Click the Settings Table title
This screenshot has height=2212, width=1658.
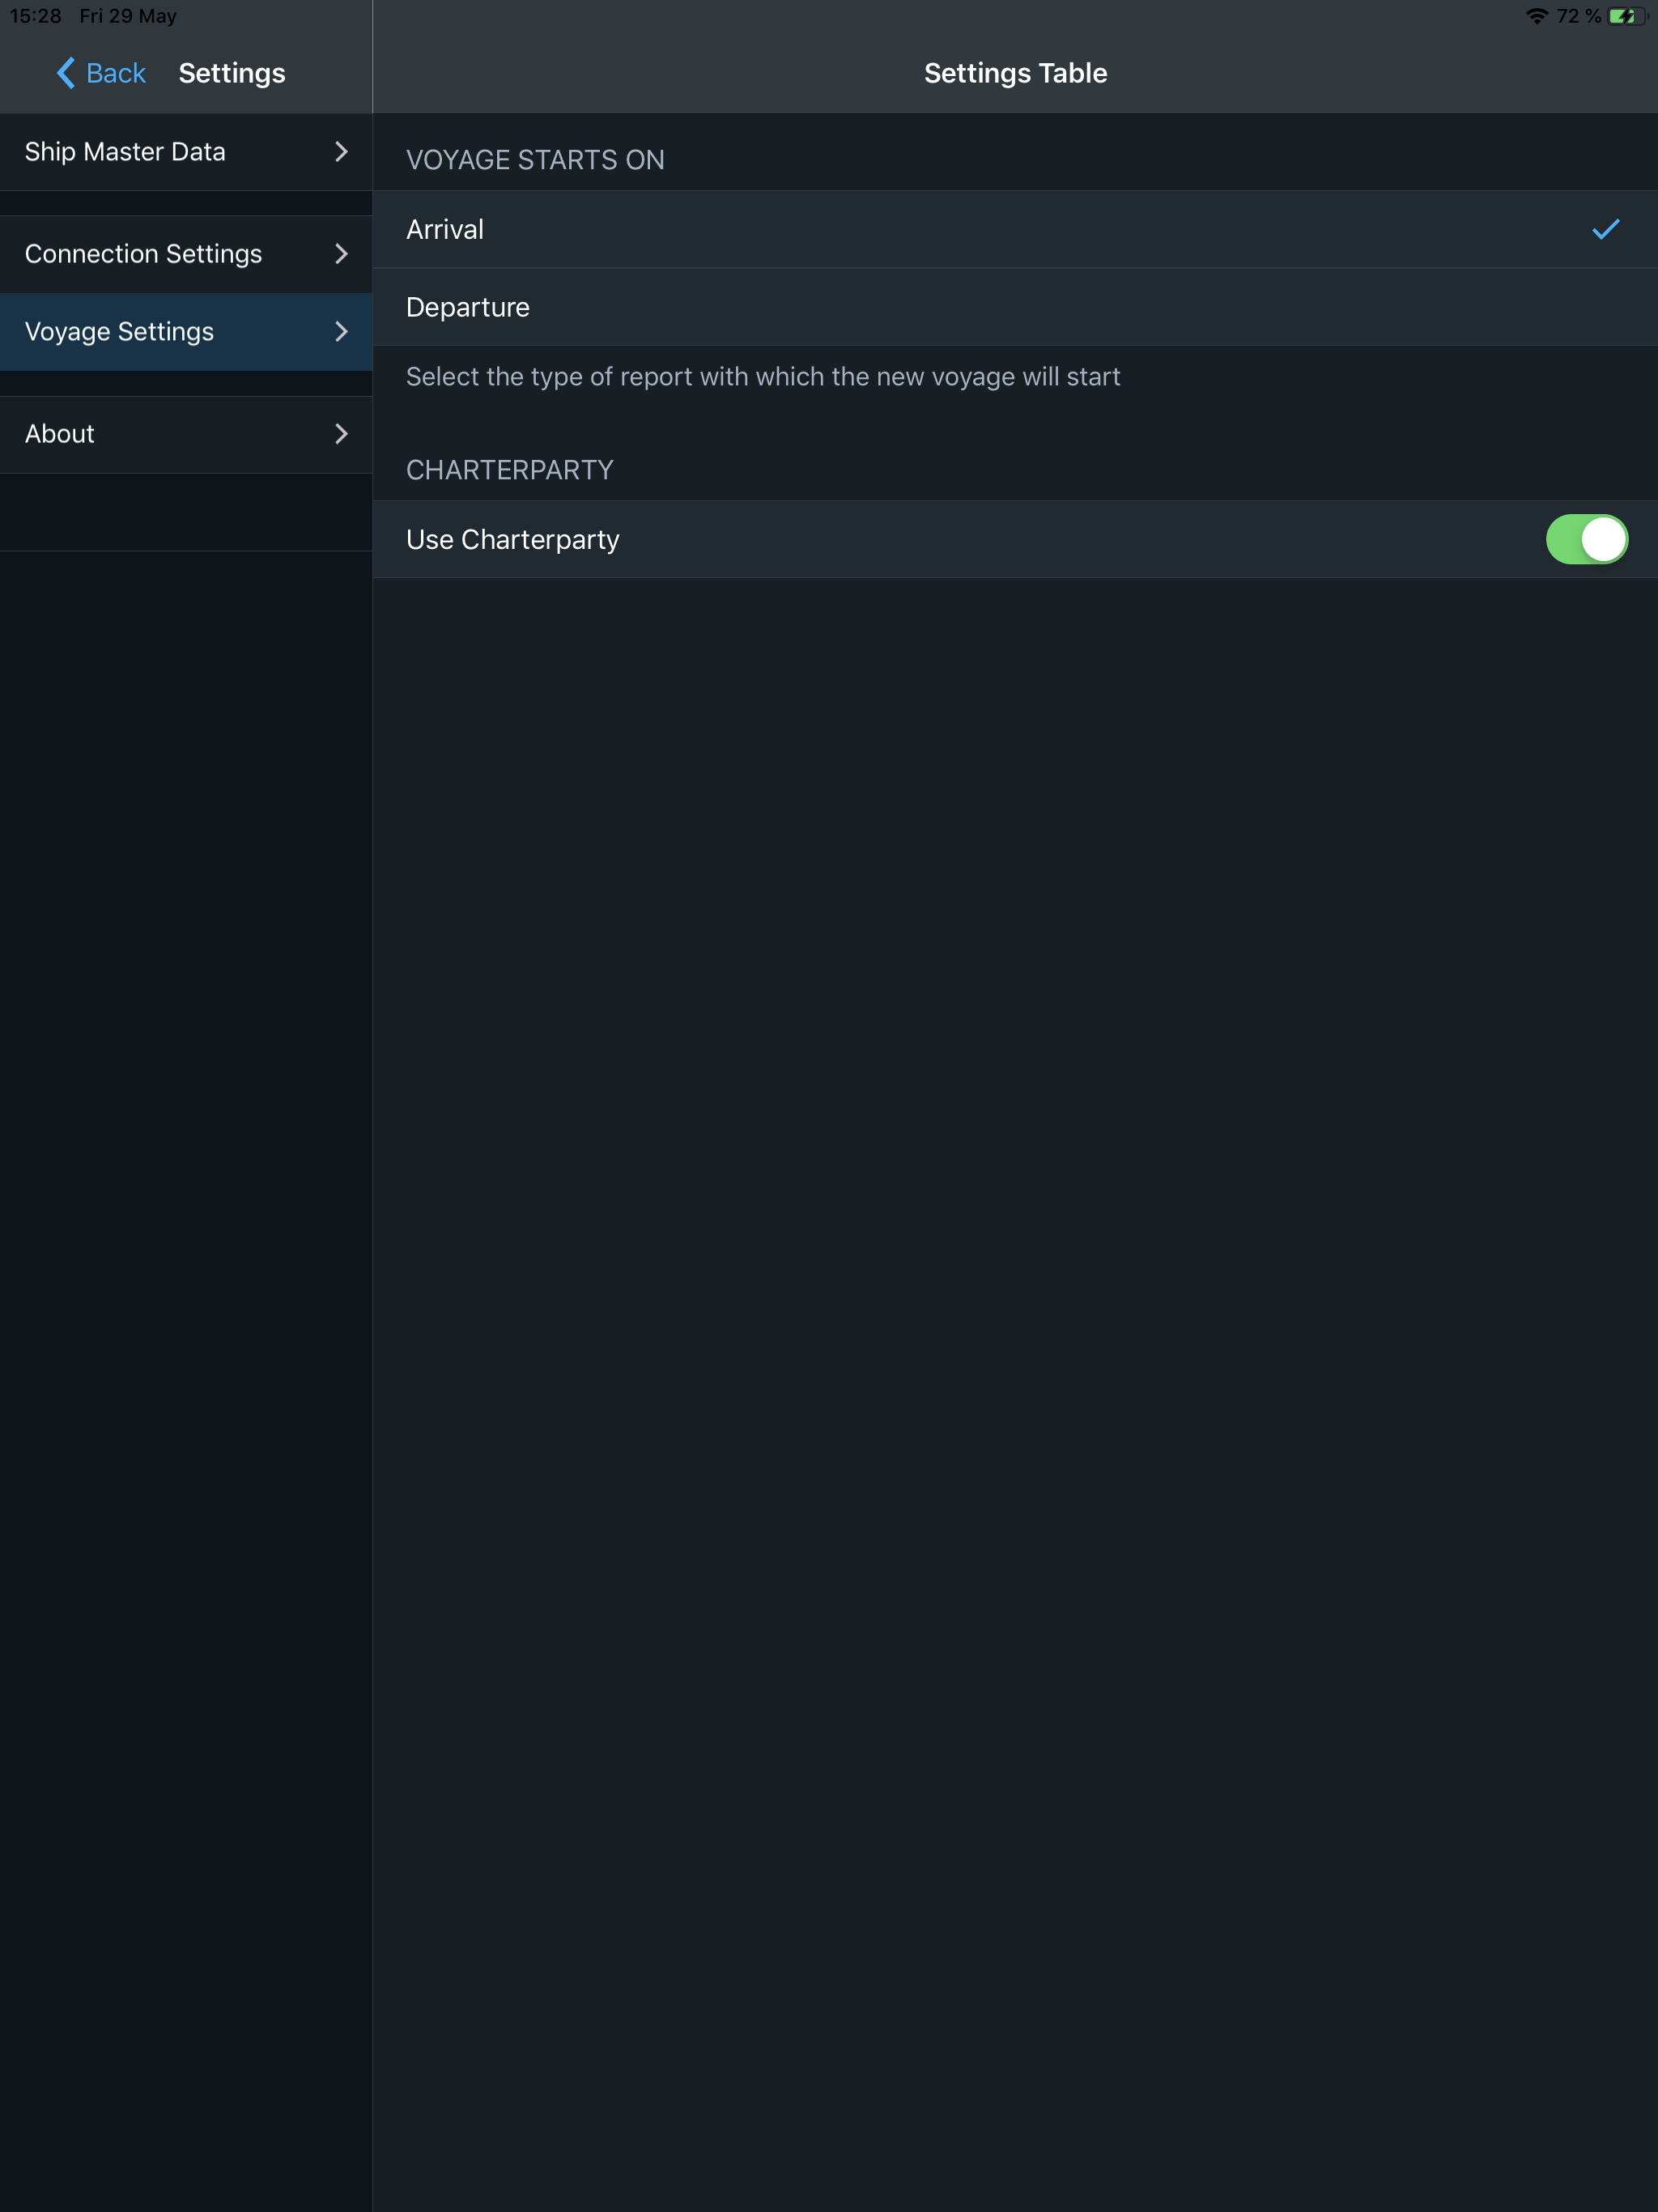1015,73
